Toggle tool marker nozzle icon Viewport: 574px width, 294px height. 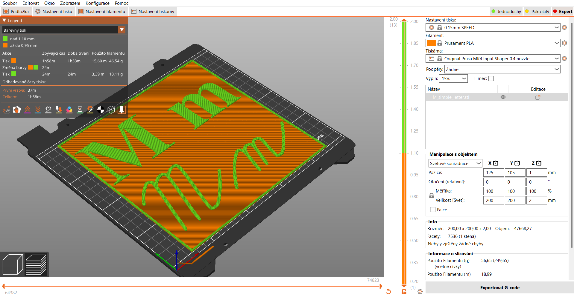coord(122,110)
